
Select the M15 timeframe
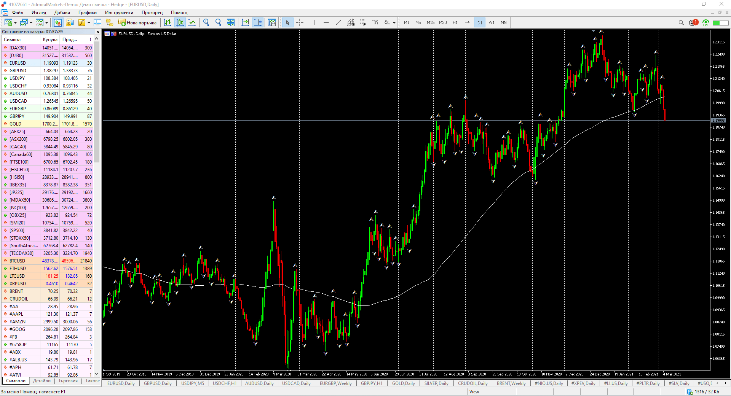[x=431, y=22]
